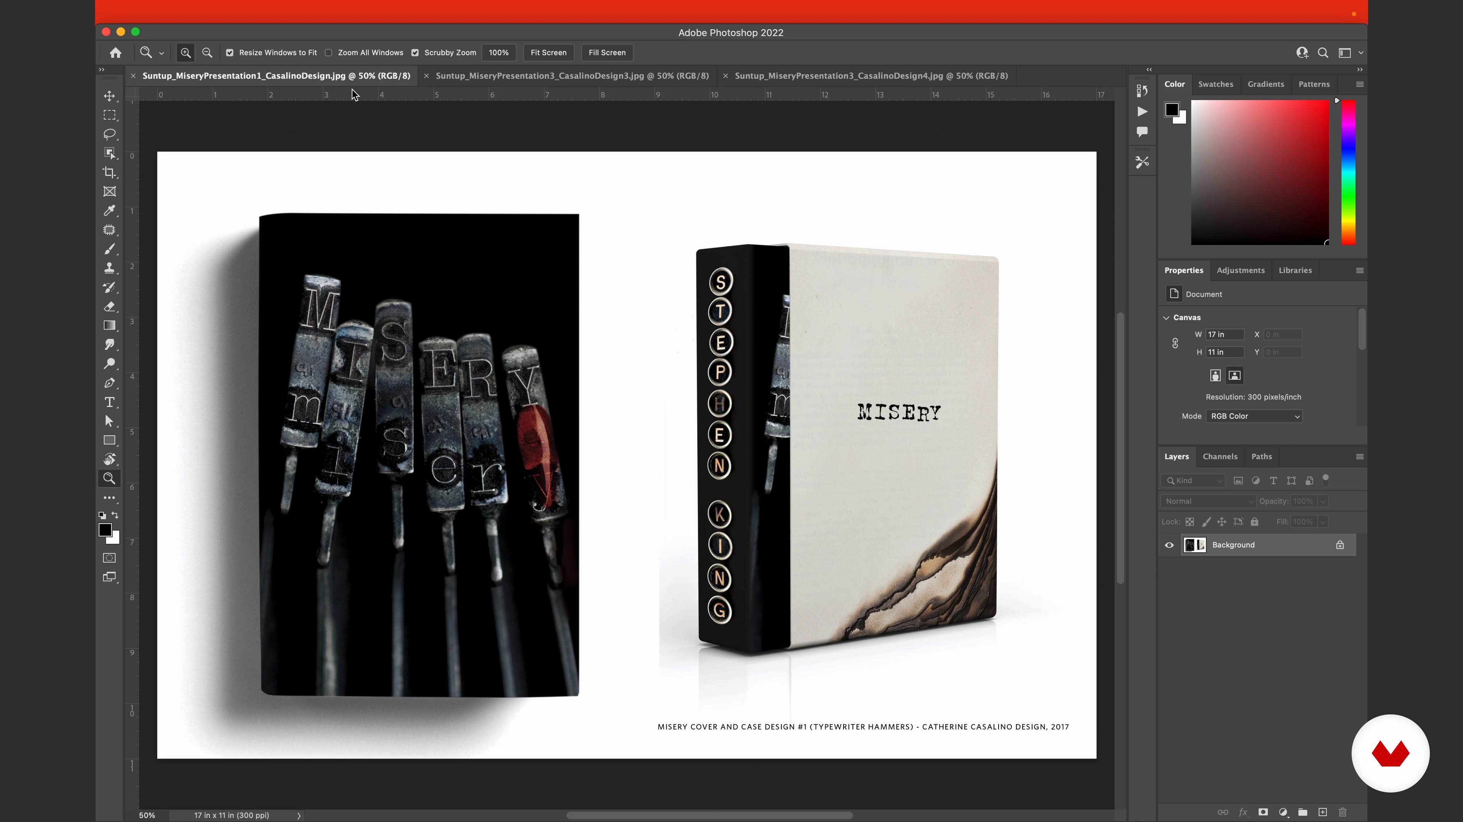The height and width of the screenshot is (822, 1463).
Task: Click the Fit Screen button
Action: [x=549, y=53]
